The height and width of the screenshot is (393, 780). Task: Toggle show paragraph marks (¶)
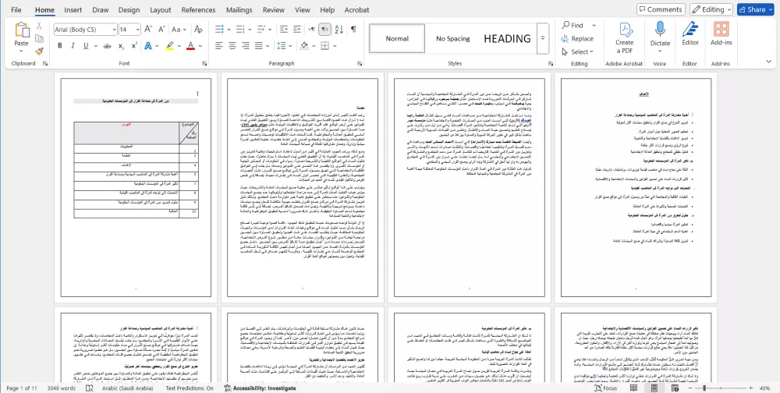tap(353, 30)
